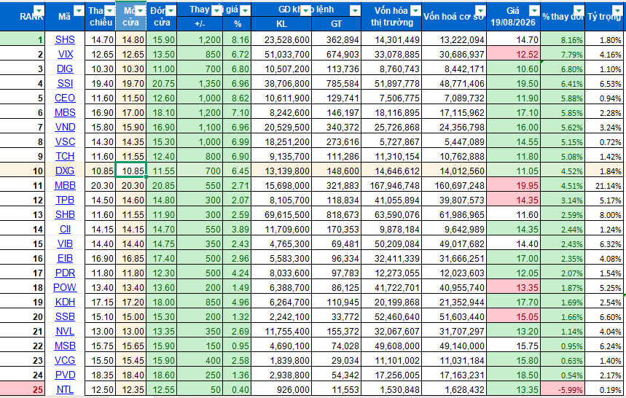Open the SHB ticker link

pos(65,214)
